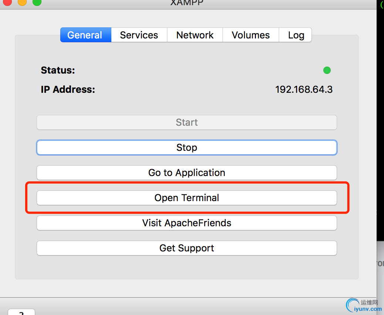Open help with the question mark button

coord(21,312)
